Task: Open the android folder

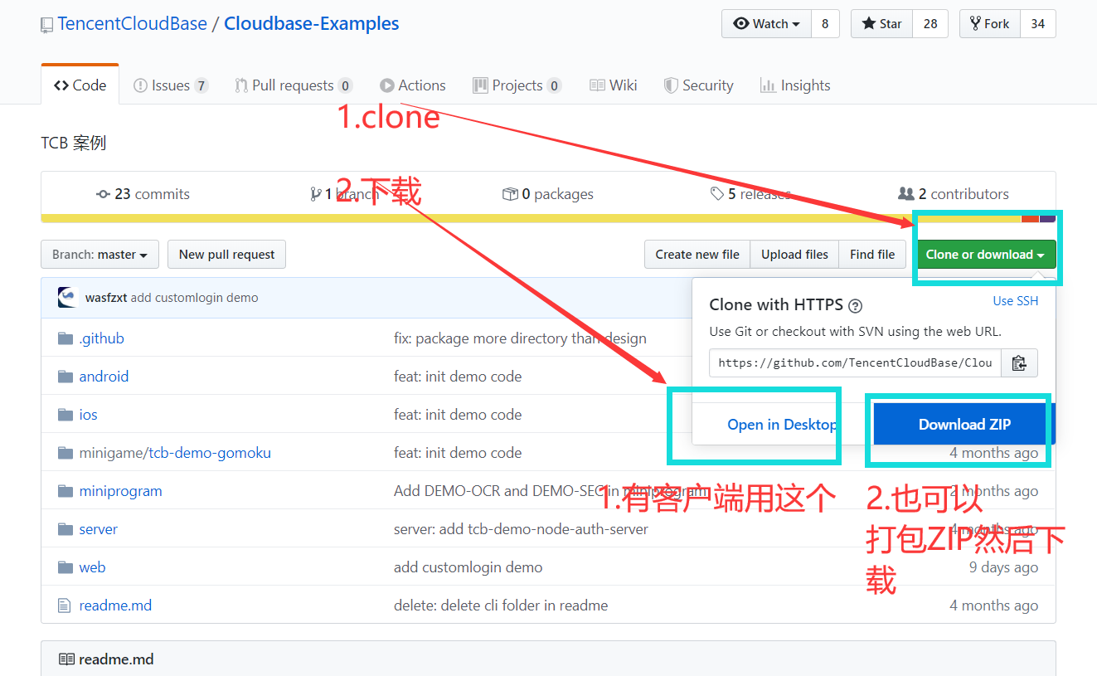Action: click(x=104, y=376)
